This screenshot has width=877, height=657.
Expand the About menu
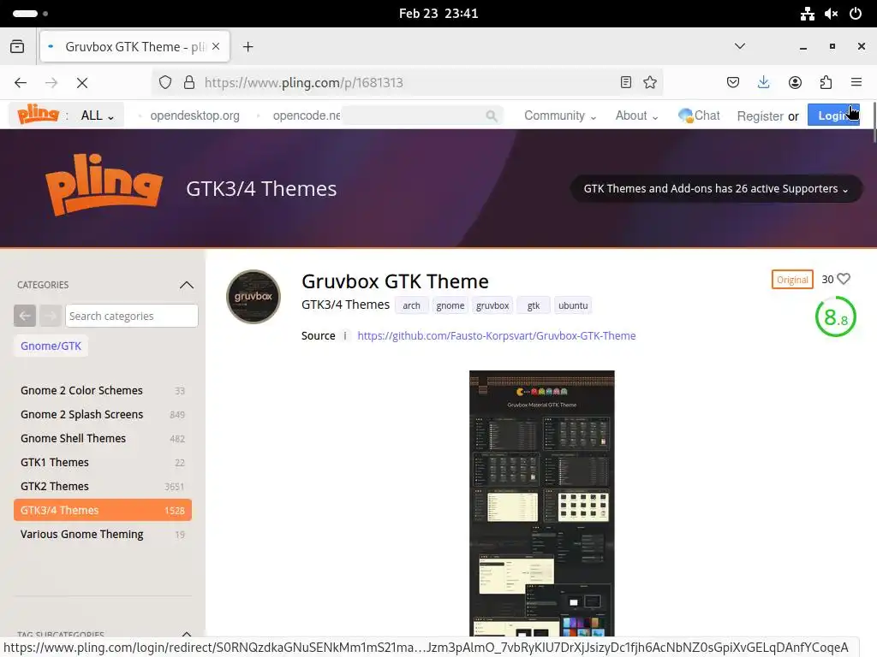636,115
